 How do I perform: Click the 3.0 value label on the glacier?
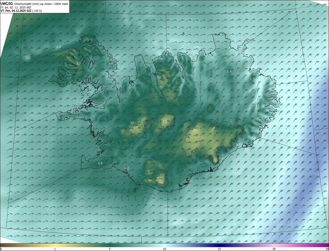pos(136,128)
